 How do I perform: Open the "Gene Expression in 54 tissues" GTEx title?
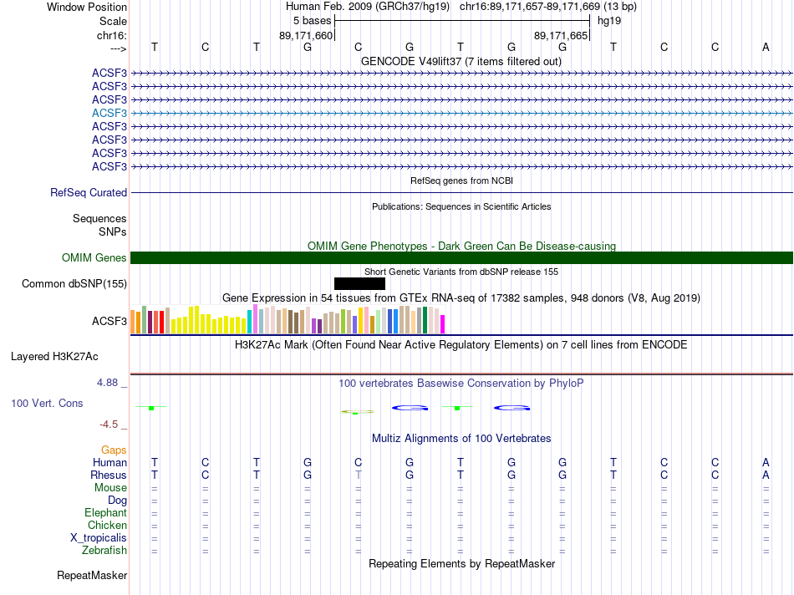coord(461,297)
